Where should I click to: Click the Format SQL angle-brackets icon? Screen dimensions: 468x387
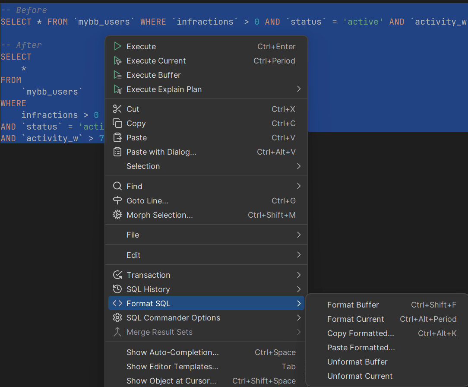click(x=117, y=303)
